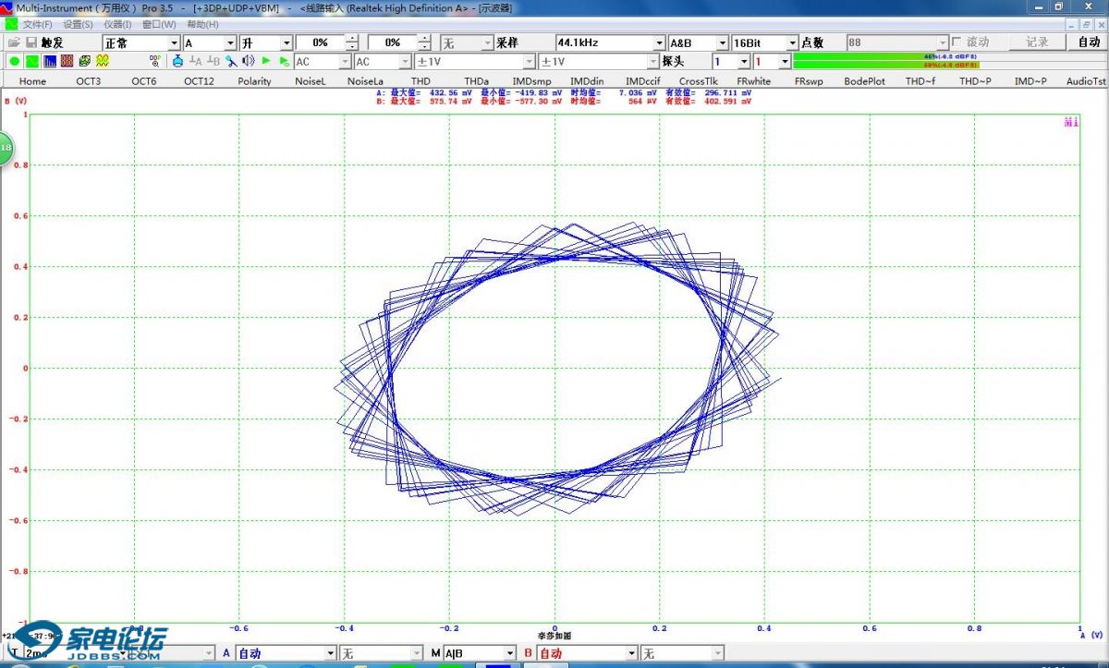The width and height of the screenshot is (1109, 668).
Task: Select the THD panel setting
Action: pos(420,81)
